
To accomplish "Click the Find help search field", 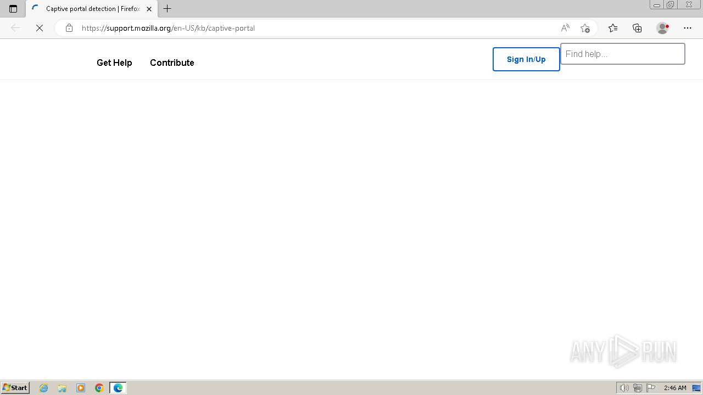I will click(x=623, y=54).
